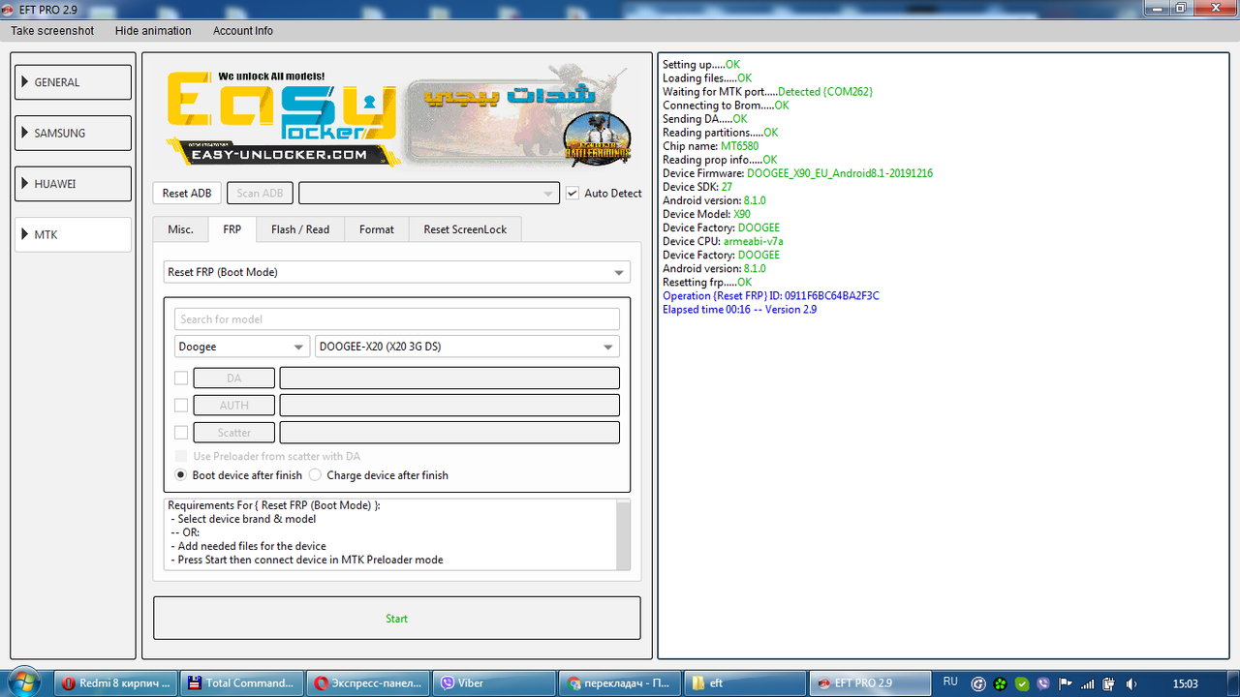Open the Windows Start menu
Image resolution: width=1240 pixels, height=697 pixels.
coord(23,682)
